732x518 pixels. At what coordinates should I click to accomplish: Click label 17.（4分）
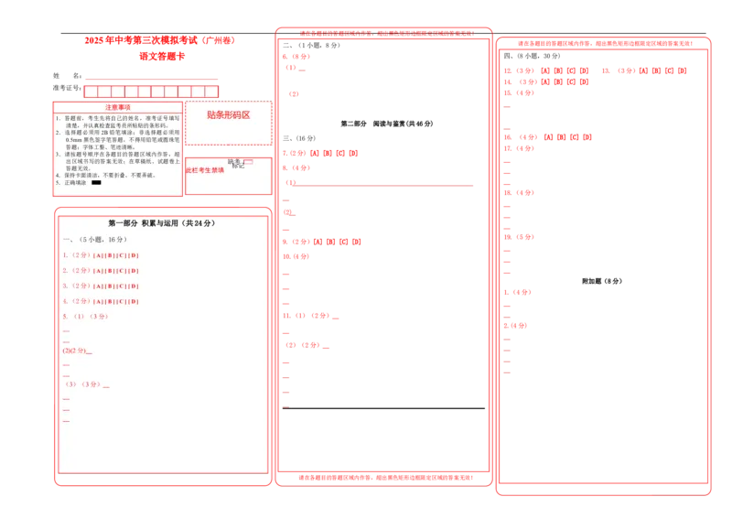[x=519, y=148]
